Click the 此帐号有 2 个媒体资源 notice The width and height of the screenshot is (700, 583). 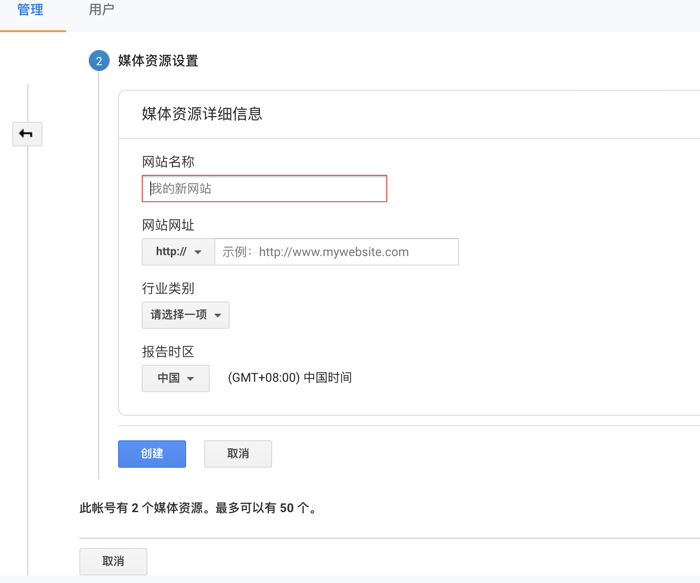pyautogui.click(x=199, y=508)
